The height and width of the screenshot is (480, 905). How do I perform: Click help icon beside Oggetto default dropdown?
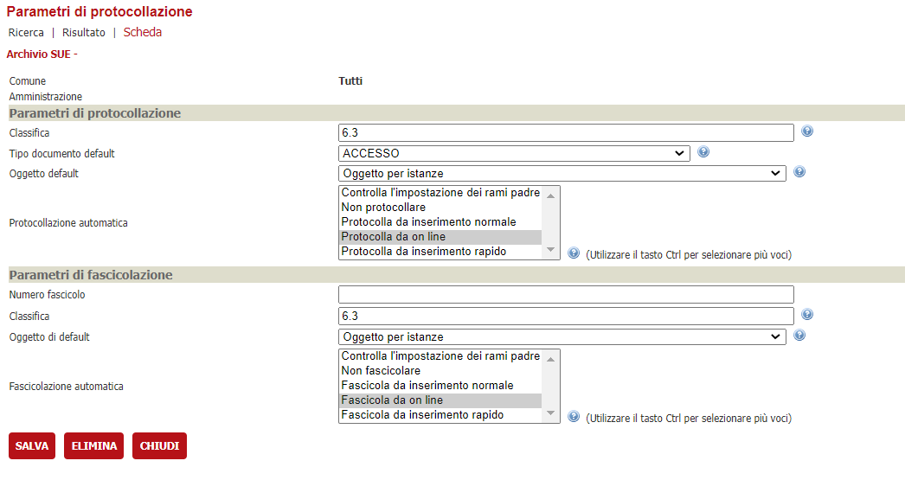pos(799,172)
